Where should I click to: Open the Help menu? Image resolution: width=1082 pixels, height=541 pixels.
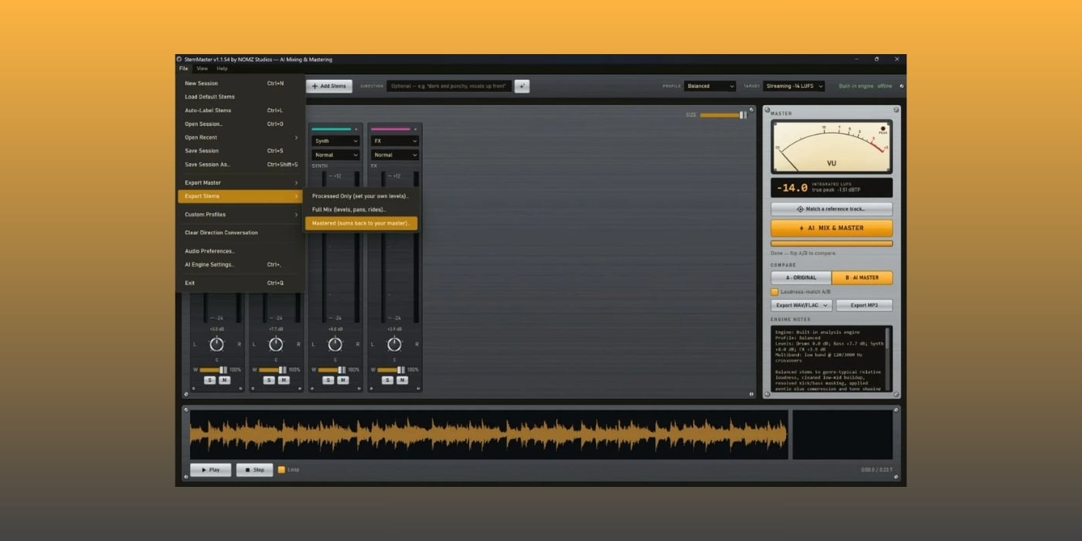click(222, 68)
